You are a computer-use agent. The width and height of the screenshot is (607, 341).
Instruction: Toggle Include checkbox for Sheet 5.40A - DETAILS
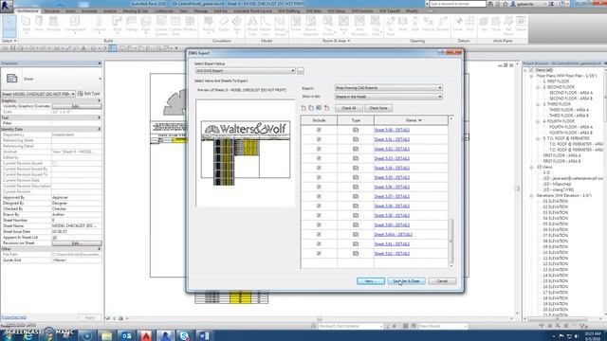tap(319, 234)
